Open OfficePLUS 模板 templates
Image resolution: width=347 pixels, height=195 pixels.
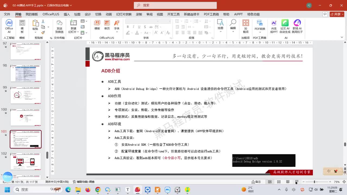coord(97,25)
